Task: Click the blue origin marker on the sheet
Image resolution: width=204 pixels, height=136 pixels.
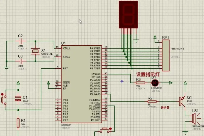Action: 122,82
